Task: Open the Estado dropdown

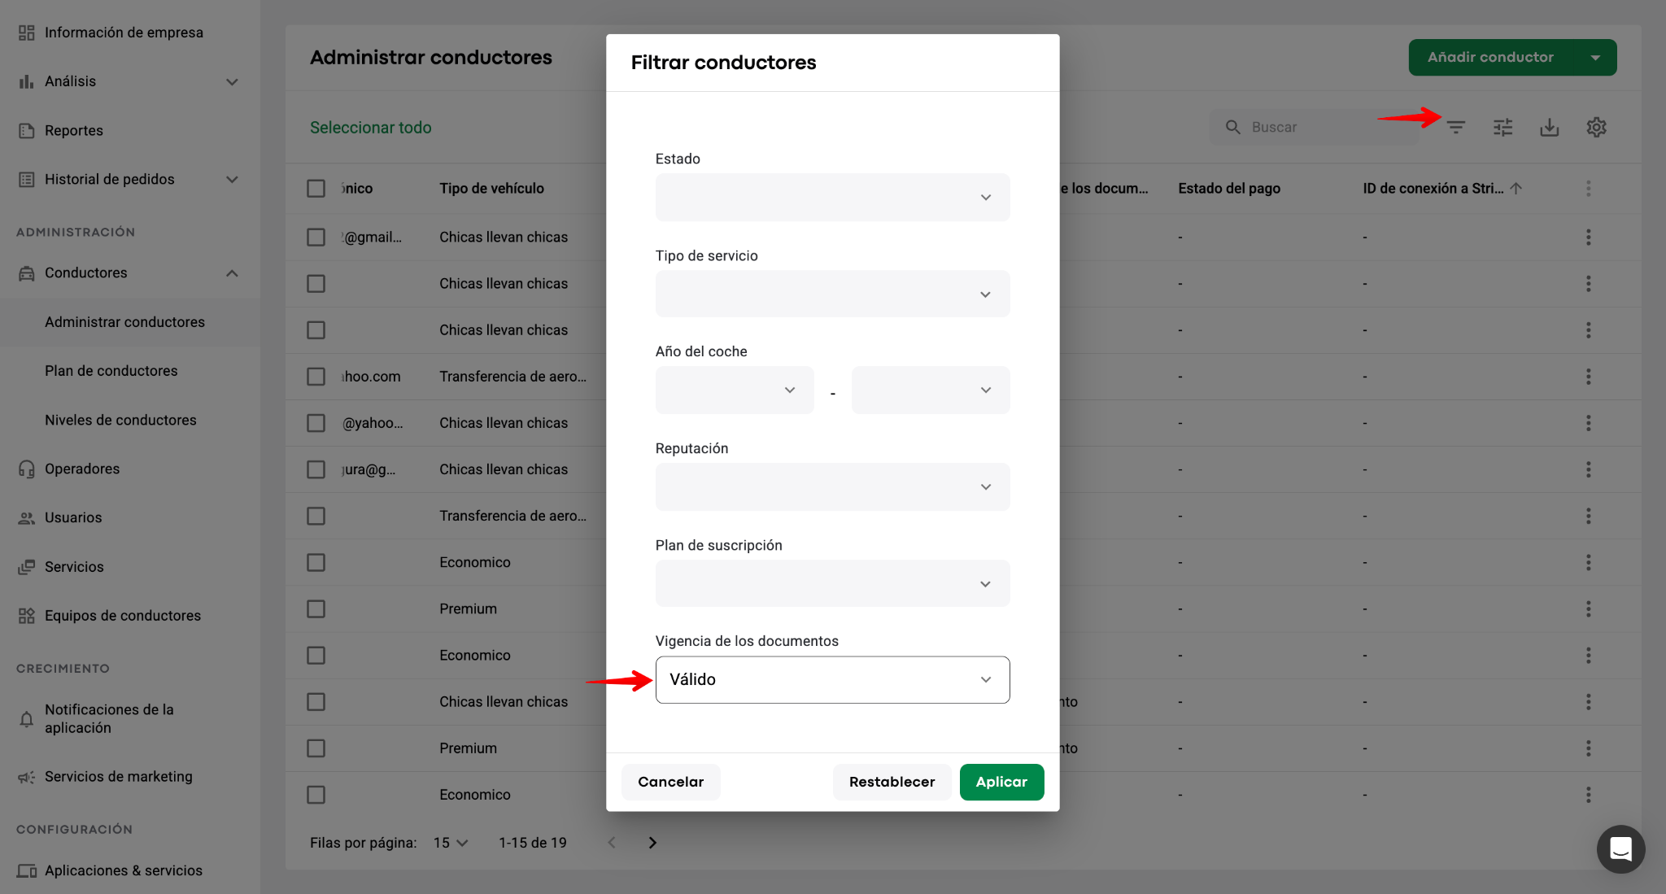Action: pyautogui.click(x=832, y=198)
